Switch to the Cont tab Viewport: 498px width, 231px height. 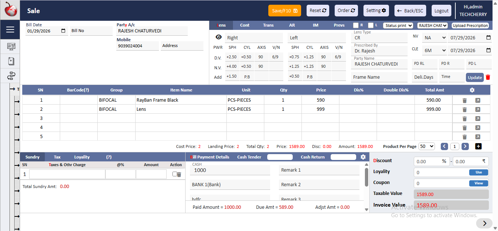click(245, 25)
